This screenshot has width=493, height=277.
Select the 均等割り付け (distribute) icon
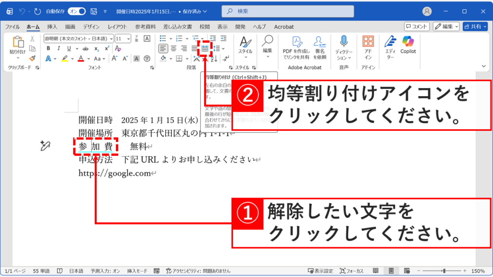tap(204, 49)
